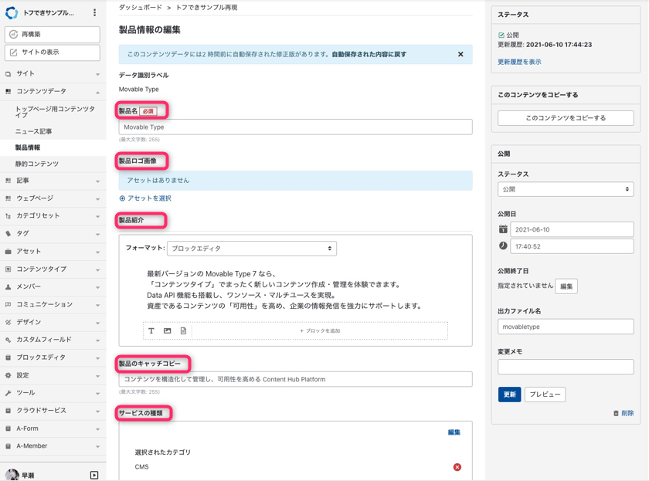The width and height of the screenshot is (649, 481).
Task: Open 更新履歴を表示 link
Action: pos(519,62)
